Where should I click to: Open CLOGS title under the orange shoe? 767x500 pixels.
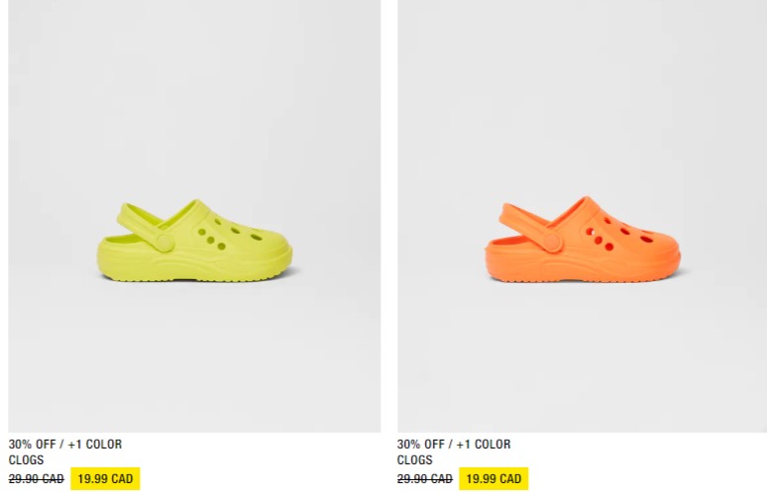pyautogui.click(x=415, y=460)
